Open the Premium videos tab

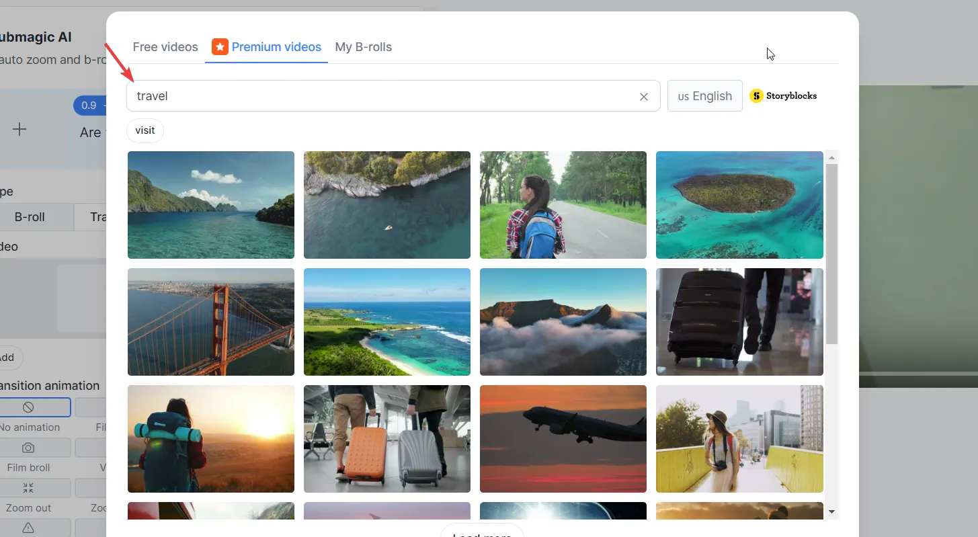coord(267,47)
